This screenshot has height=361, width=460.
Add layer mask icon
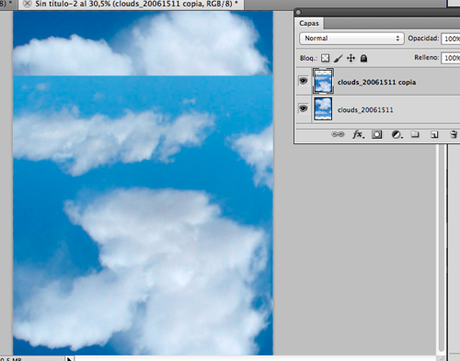pos(377,134)
